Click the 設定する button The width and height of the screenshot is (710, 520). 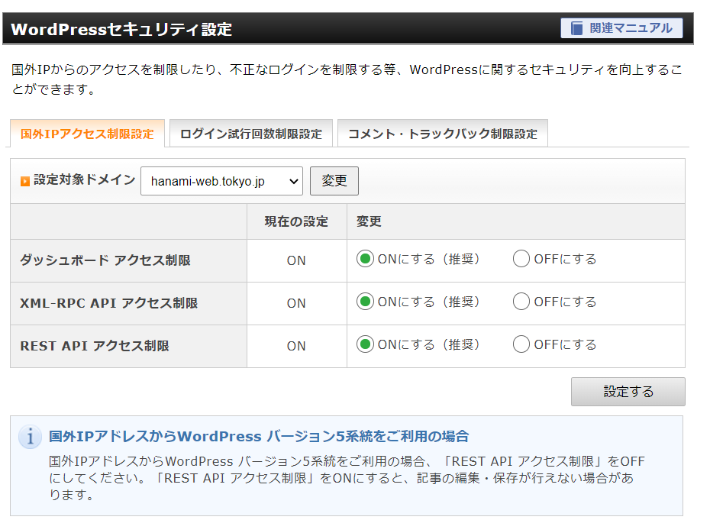pyautogui.click(x=628, y=392)
